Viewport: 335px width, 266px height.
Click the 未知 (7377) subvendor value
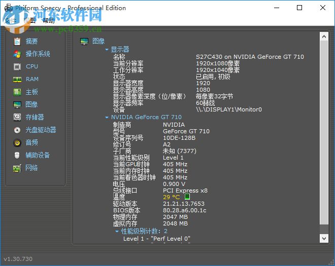click(180, 151)
